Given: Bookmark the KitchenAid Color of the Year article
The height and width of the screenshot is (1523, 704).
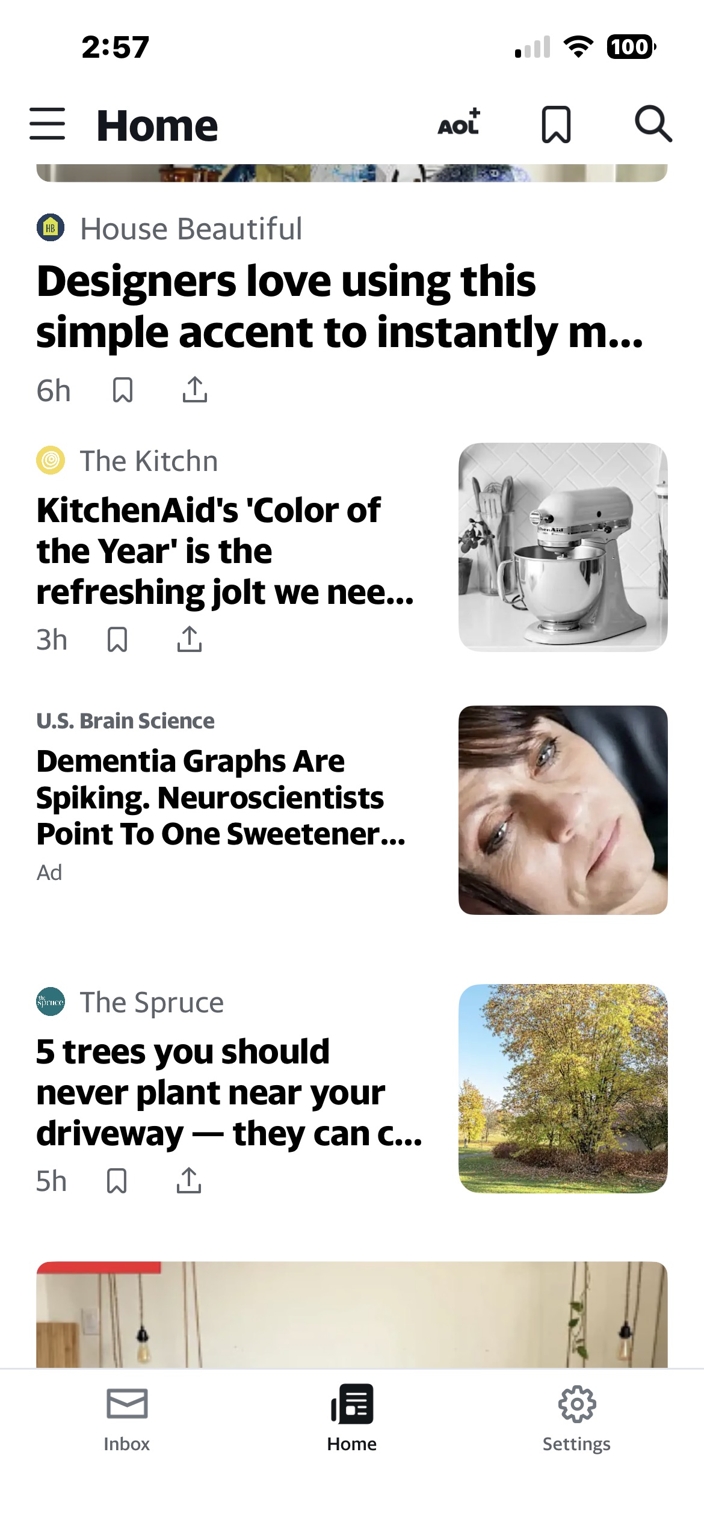Looking at the screenshot, I should [117, 639].
